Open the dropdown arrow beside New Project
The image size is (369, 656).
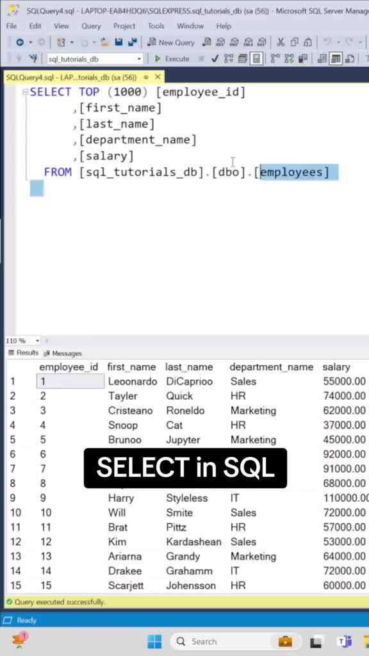(72, 42)
